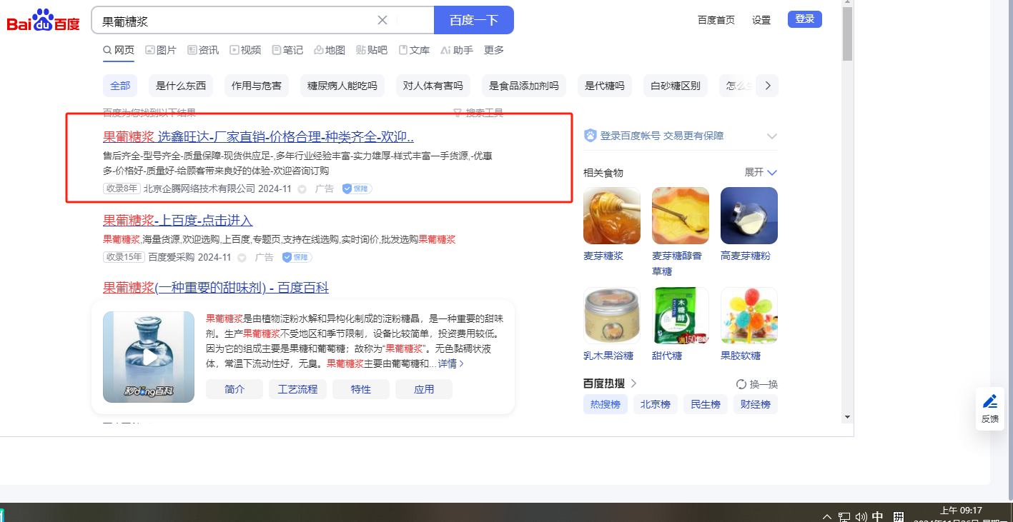Open the 高麦芽糖粉 food thumbnail
Viewport: 1013px width, 522px height.
tap(749, 216)
